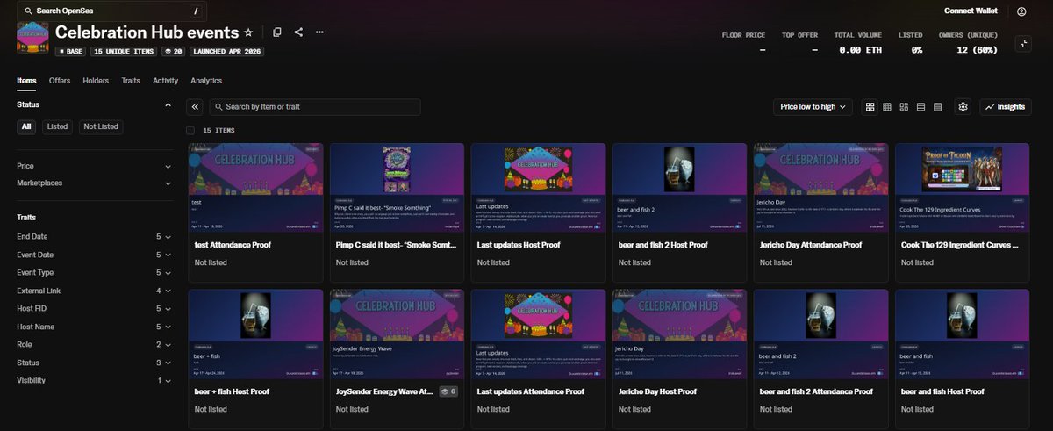Expand the Price filter

(x=95, y=166)
